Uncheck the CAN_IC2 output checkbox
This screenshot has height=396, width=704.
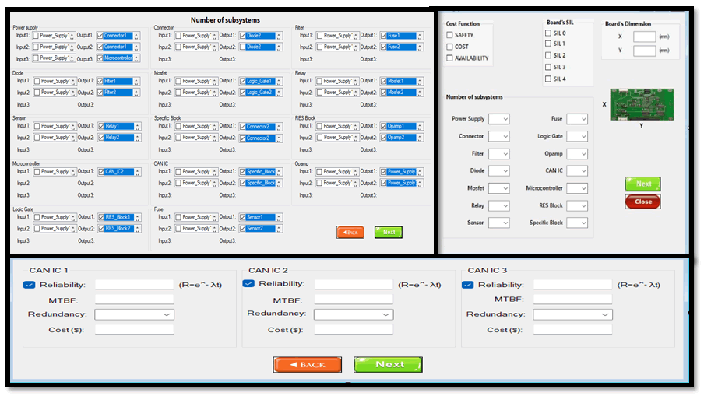[100, 172]
